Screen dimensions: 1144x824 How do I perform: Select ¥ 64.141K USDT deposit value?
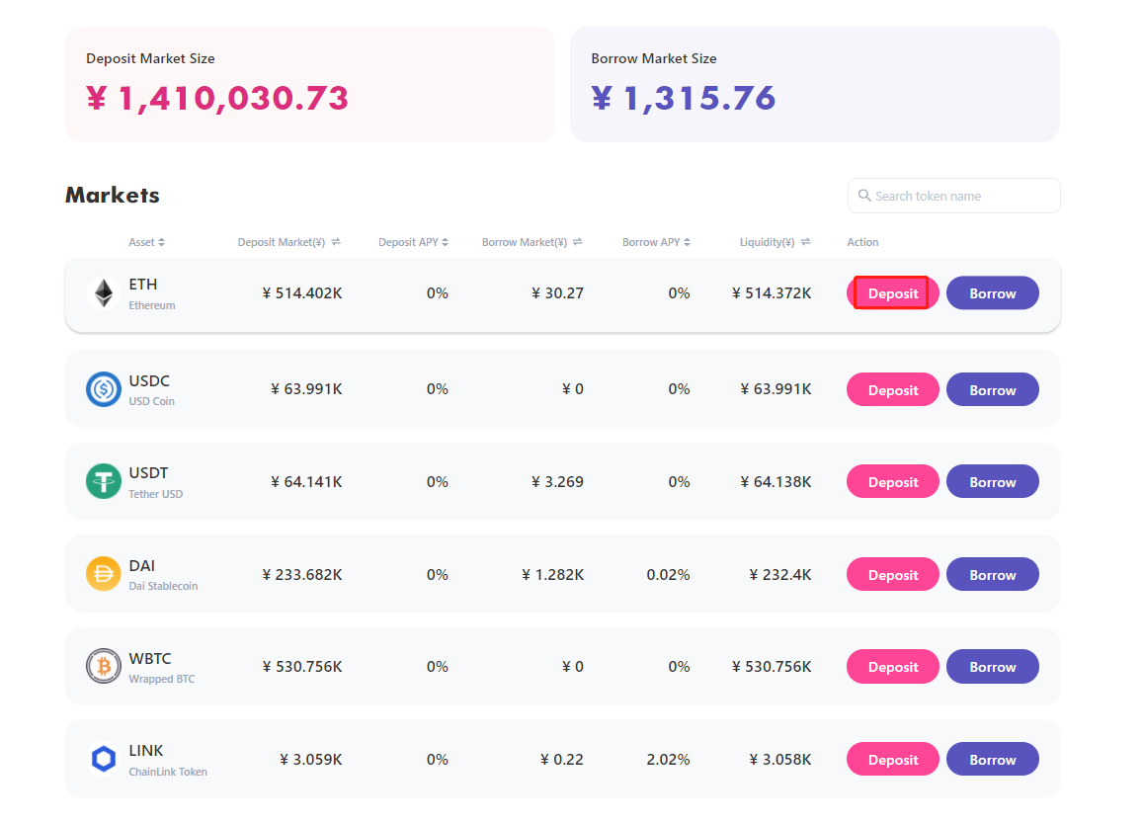(306, 482)
